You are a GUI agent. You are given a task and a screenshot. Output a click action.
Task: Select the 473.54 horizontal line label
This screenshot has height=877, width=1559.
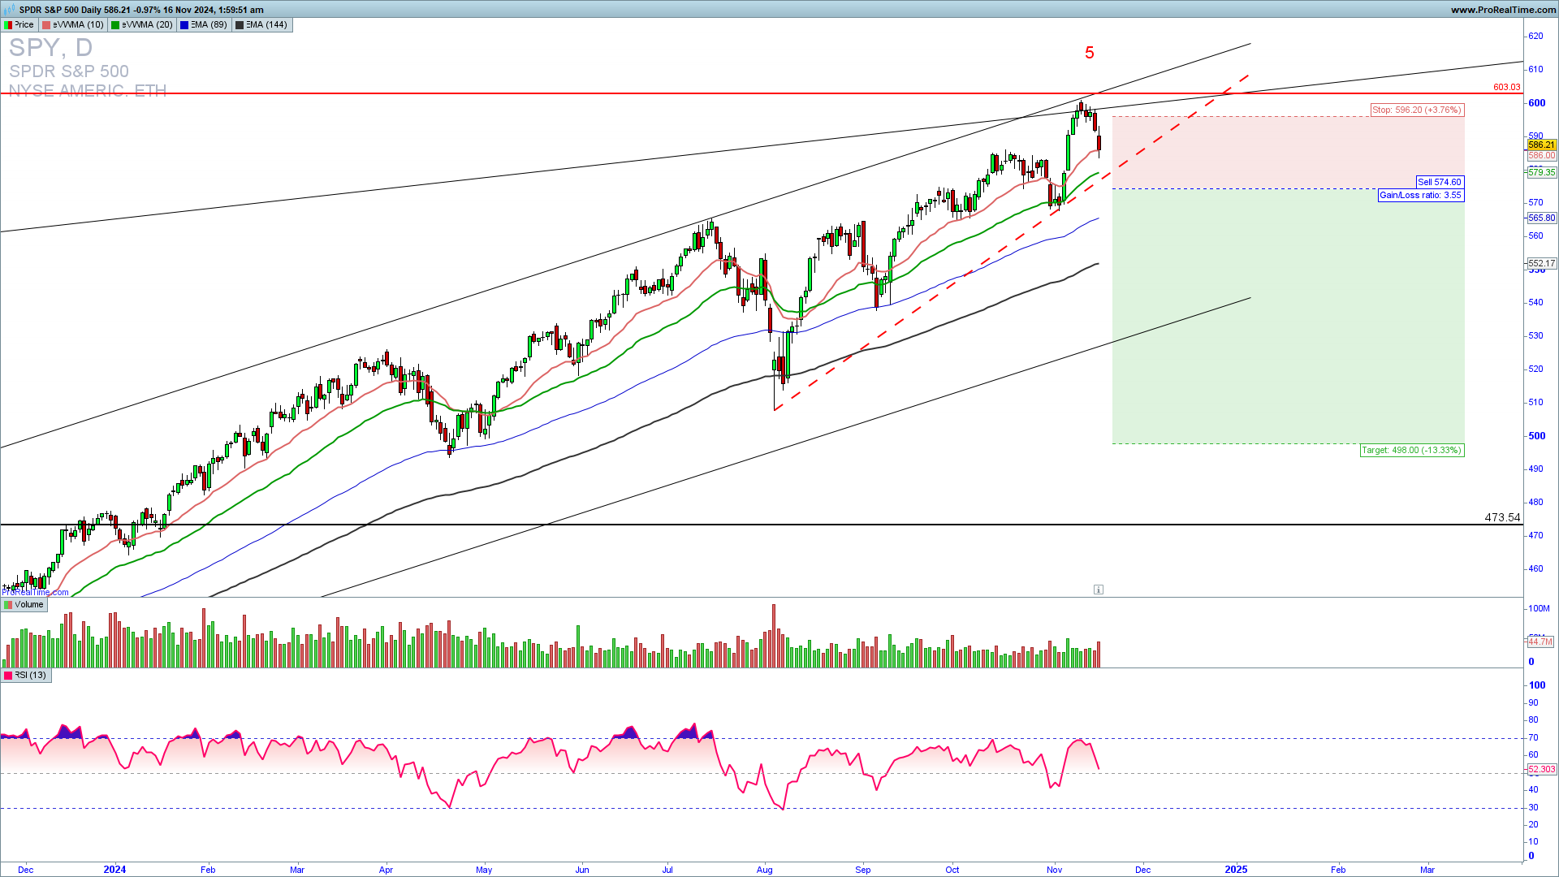[1502, 517]
